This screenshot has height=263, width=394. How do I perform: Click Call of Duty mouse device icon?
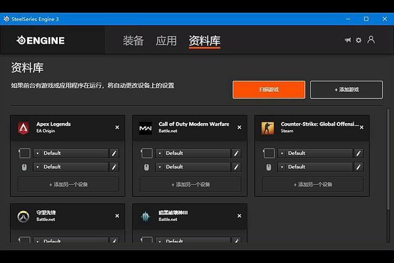[147, 167]
